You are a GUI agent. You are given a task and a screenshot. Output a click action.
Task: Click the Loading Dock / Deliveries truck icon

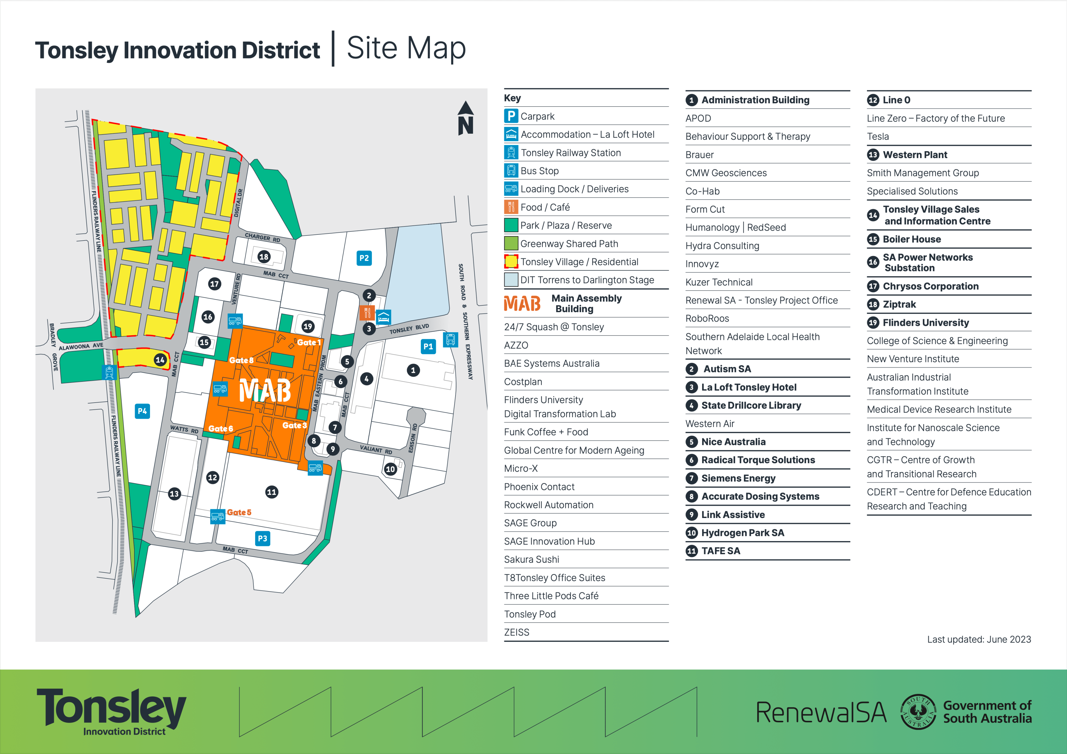pos(511,188)
